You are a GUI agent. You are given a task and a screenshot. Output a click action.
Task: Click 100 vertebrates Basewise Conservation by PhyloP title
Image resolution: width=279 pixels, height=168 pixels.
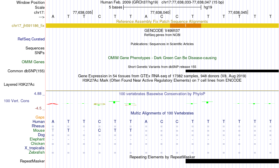tap(162, 94)
